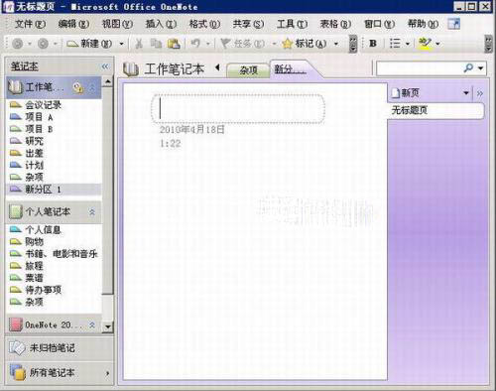The image size is (496, 391).
Task: Open the bullet list dropdown arrow
Action: 408,44
